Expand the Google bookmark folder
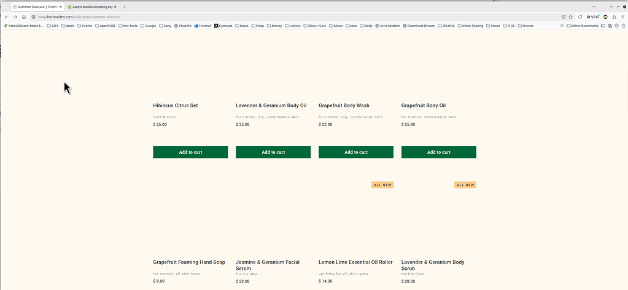Image resolution: width=628 pixels, height=290 pixels. (148, 26)
